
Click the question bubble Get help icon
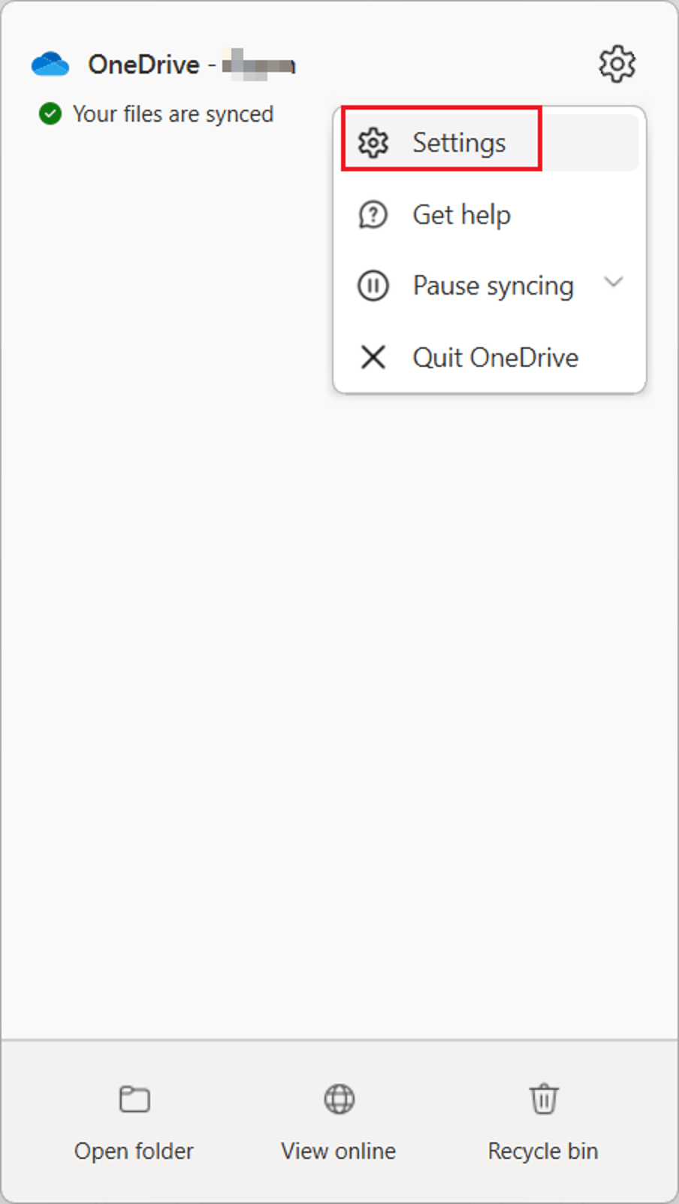[x=373, y=215]
